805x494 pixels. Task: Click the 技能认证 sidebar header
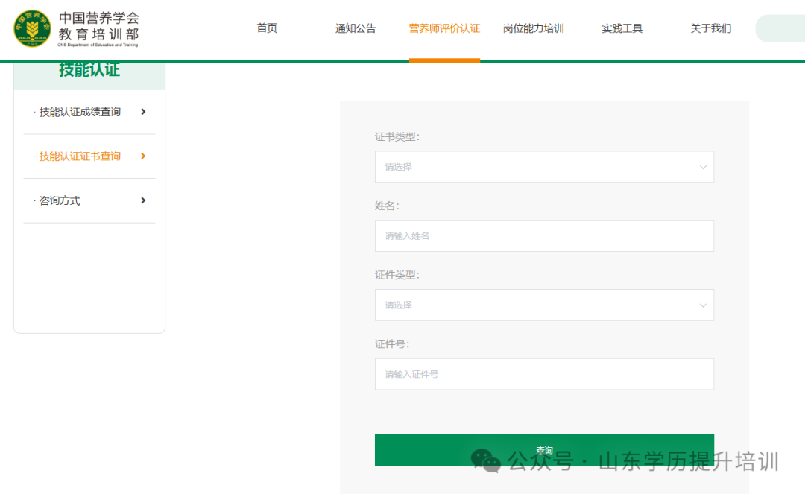pos(89,69)
